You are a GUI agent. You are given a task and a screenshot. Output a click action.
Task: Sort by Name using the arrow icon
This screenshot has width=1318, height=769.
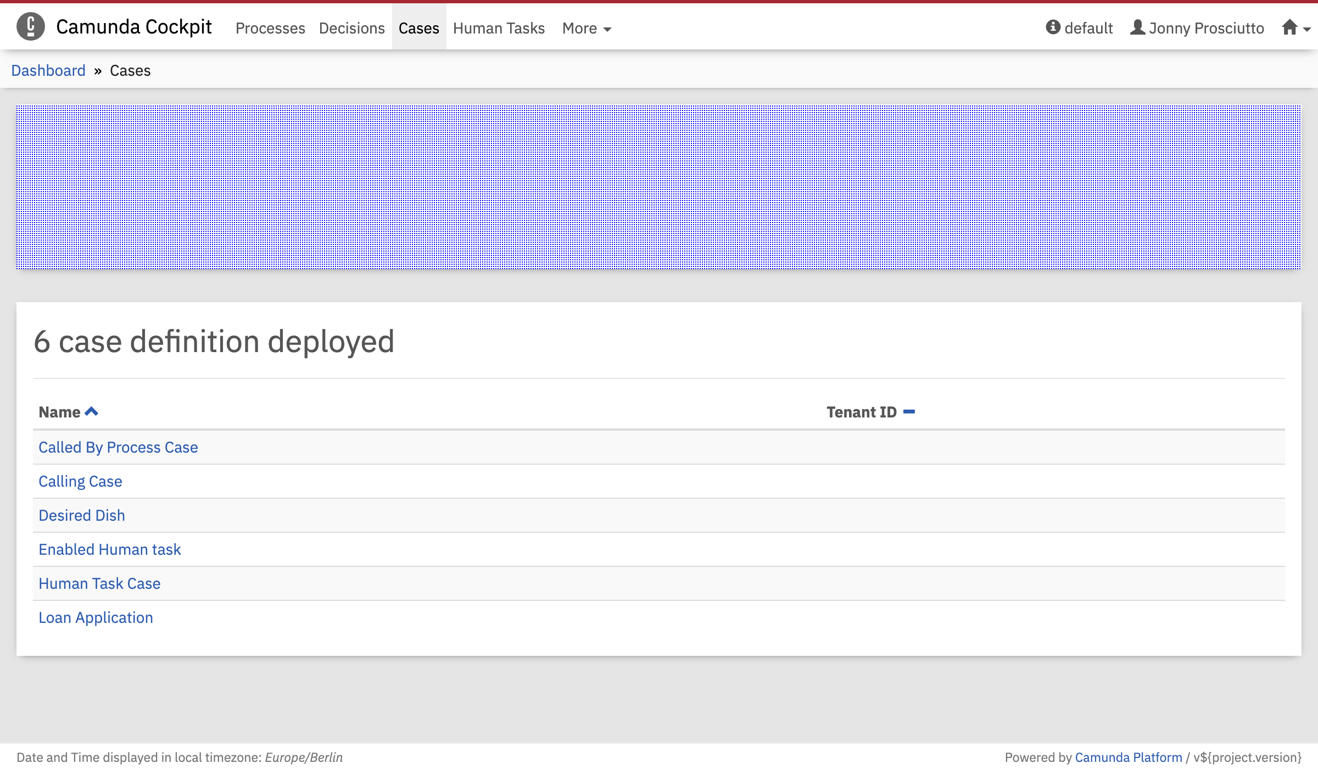pyautogui.click(x=92, y=411)
